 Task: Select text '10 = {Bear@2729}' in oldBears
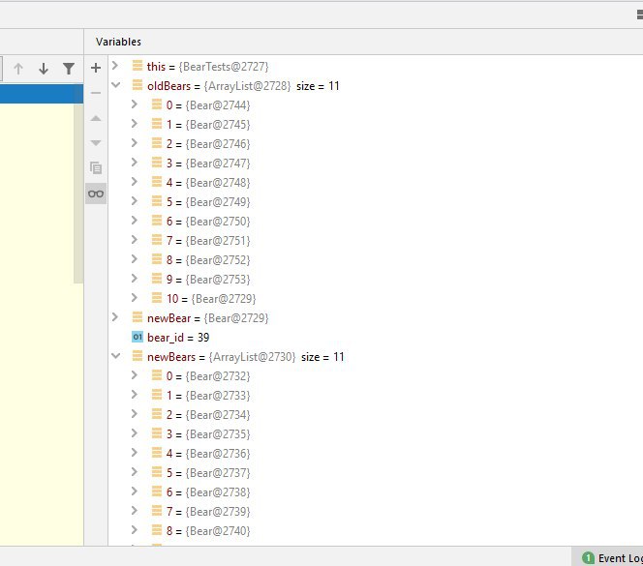pyautogui.click(x=211, y=299)
